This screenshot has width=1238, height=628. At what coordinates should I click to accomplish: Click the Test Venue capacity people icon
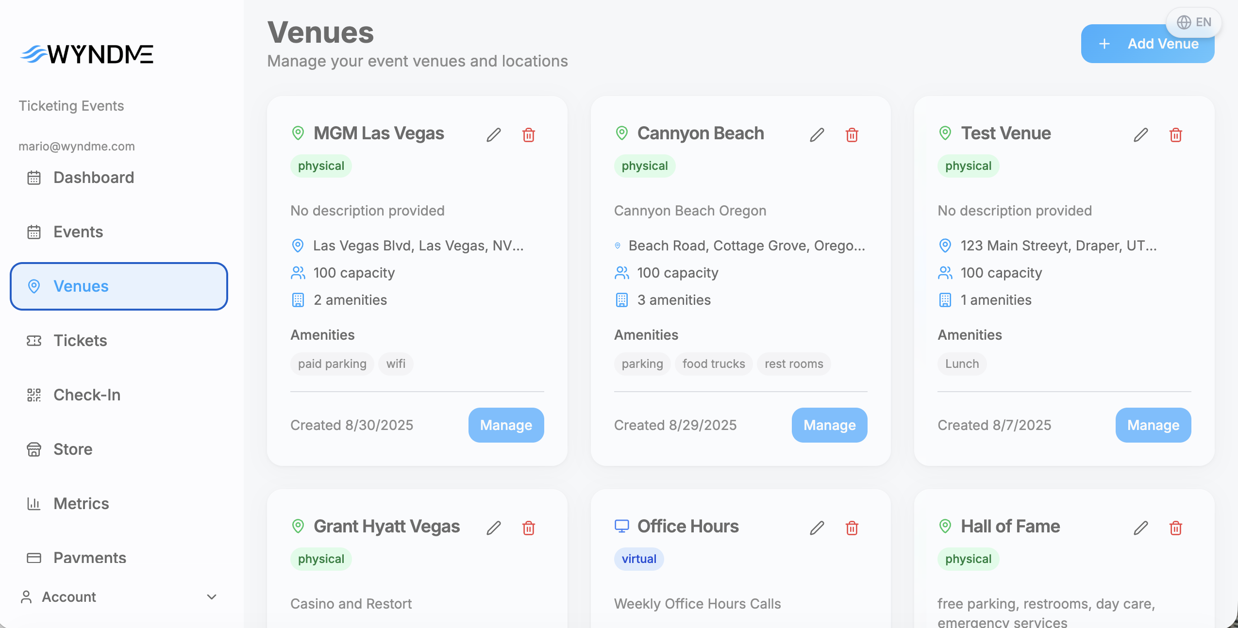pyautogui.click(x=945, y=273)
